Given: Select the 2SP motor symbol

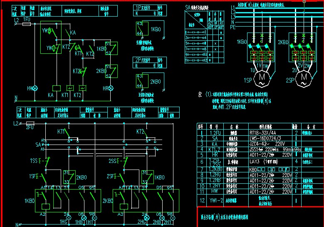Looking at the screenshot, I should [x=304, y=77].
